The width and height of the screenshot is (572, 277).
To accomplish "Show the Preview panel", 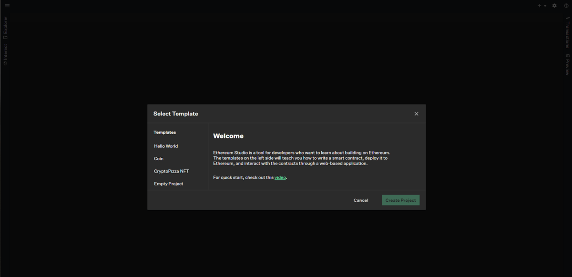I will 567,65.
